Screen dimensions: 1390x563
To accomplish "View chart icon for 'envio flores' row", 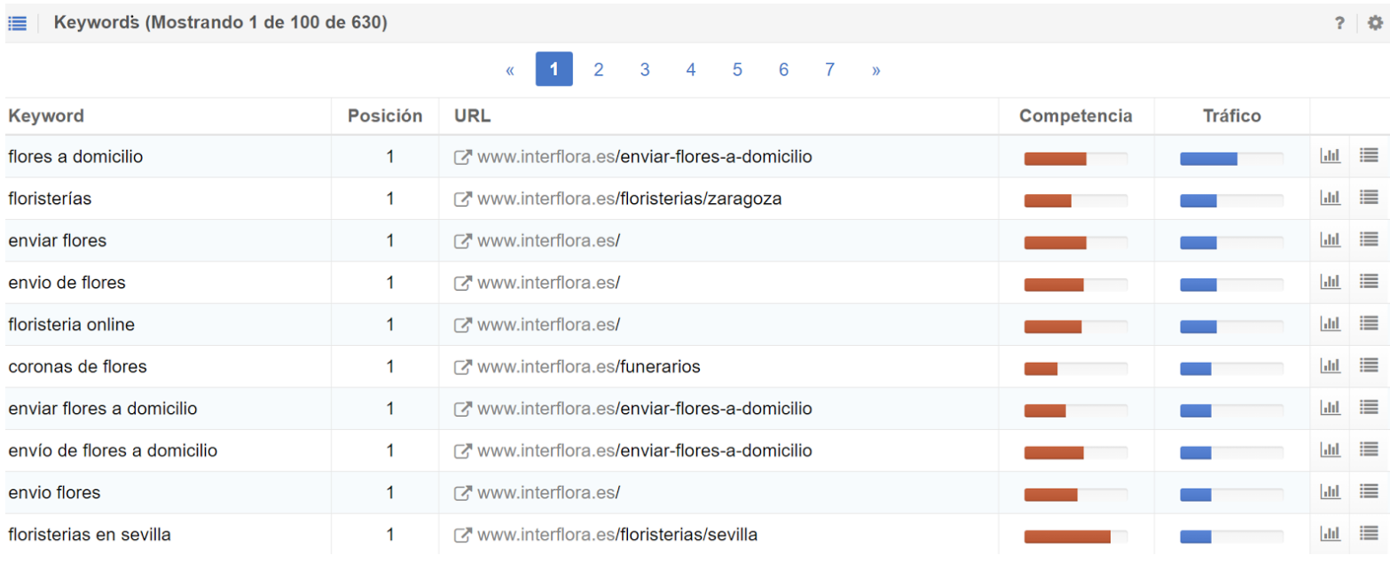I will [x=1330, y=492].
